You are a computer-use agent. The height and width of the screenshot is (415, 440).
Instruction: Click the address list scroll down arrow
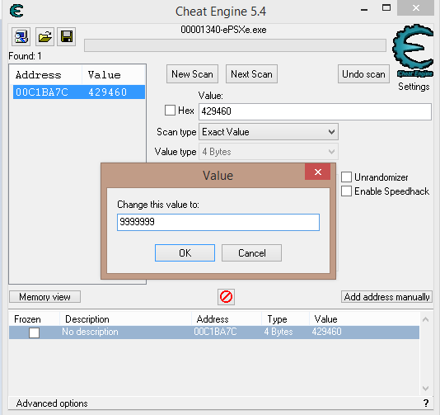pyautogui.click(x=425, y=389)
